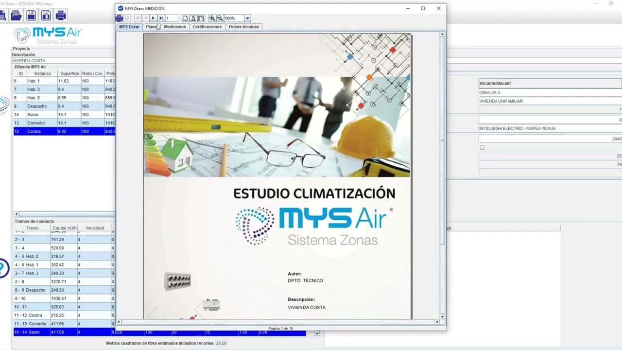Select duct section 2 - 3 row
This screenshot has width=622, height=350.
point(64,239)
